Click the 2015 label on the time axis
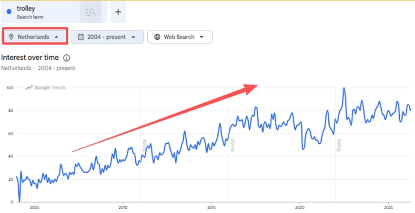Viewport: 415px width, 213px height. click(x=211, y=207)
